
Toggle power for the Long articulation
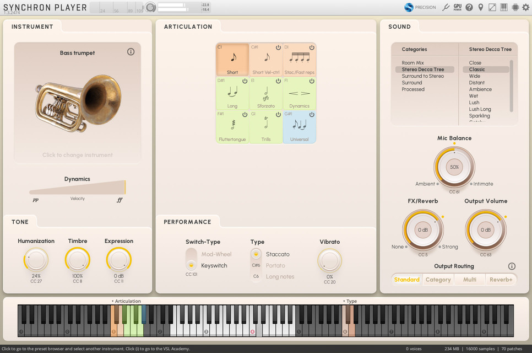pos(245,81)
